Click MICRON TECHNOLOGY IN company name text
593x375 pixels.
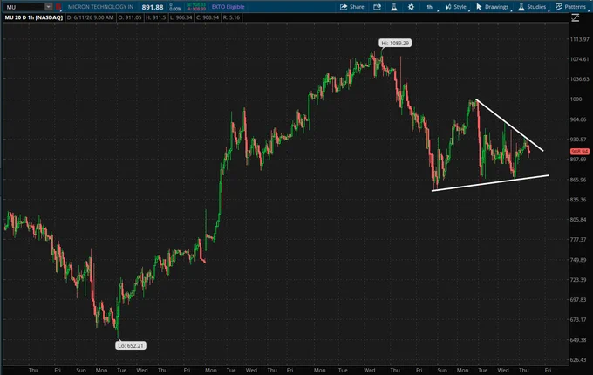pos(100,7)
